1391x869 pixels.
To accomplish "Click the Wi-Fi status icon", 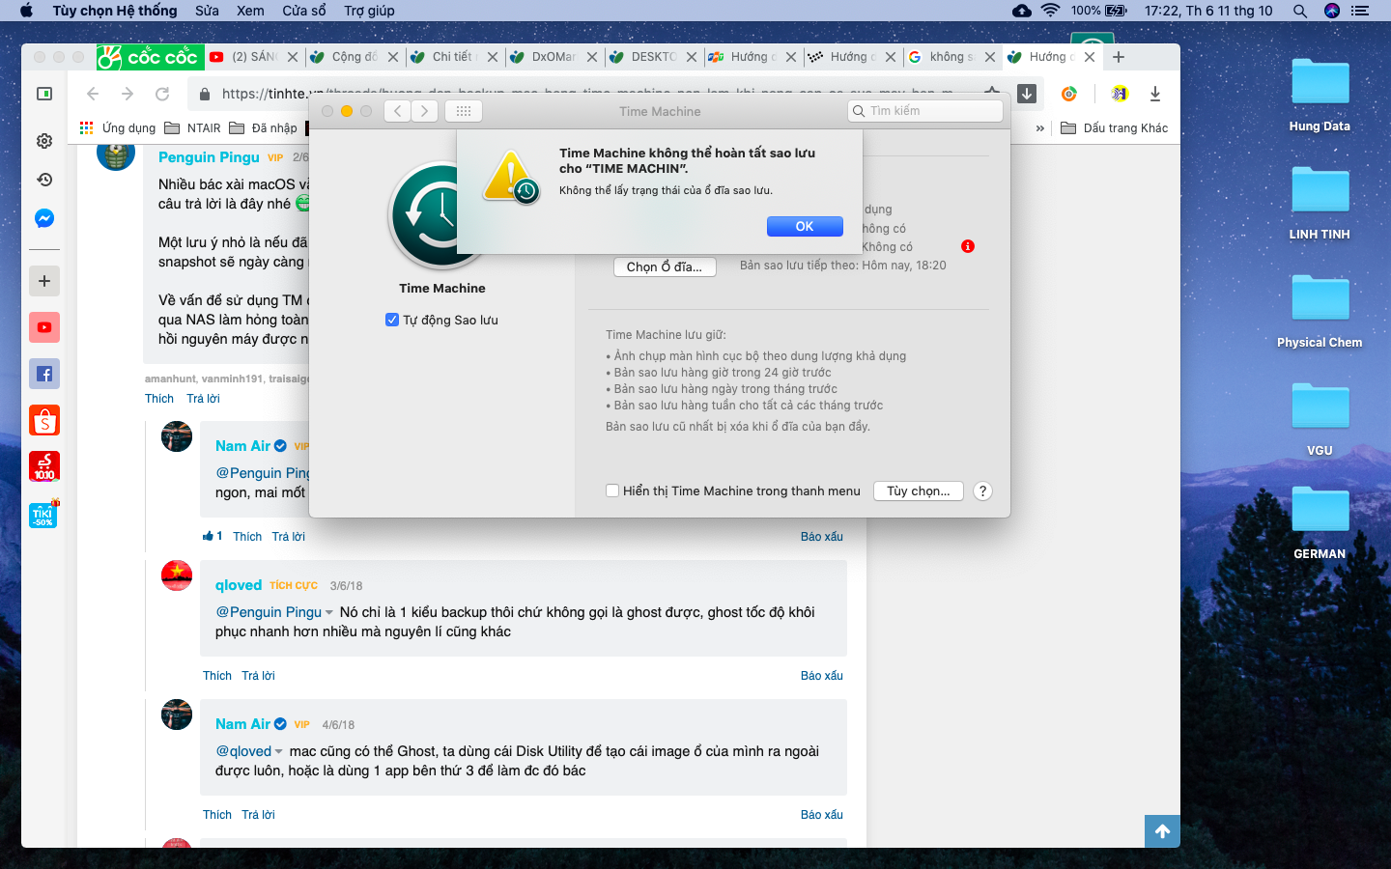I will click(1050, 11).
